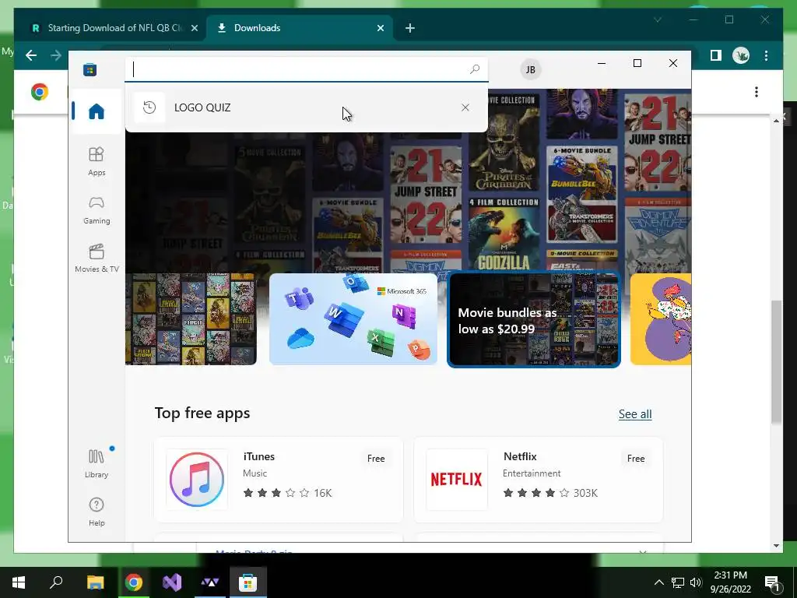The height and width of the screenshot is (598, 797).
Task: See all top free apps
Action: (x=635, y=414)
